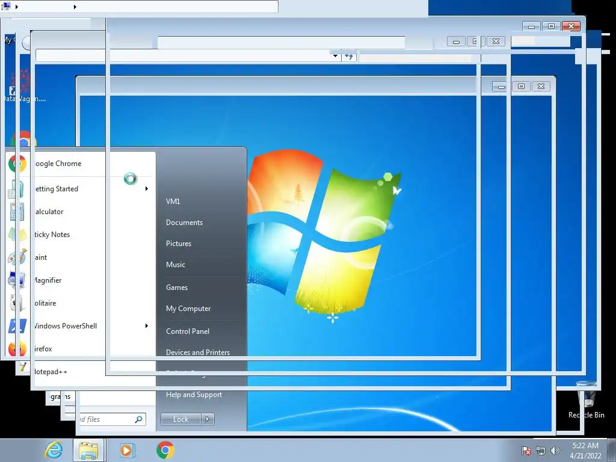
Task: Open Paint from the Start menu
Action: point(81,257)
